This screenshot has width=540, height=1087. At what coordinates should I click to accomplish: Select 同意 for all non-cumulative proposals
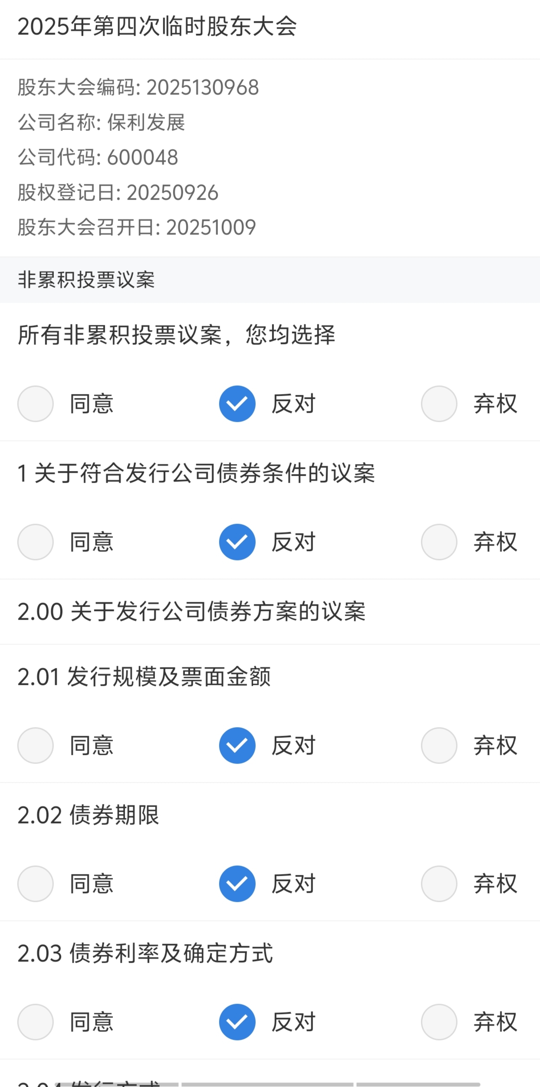click(x=36, y=403)
